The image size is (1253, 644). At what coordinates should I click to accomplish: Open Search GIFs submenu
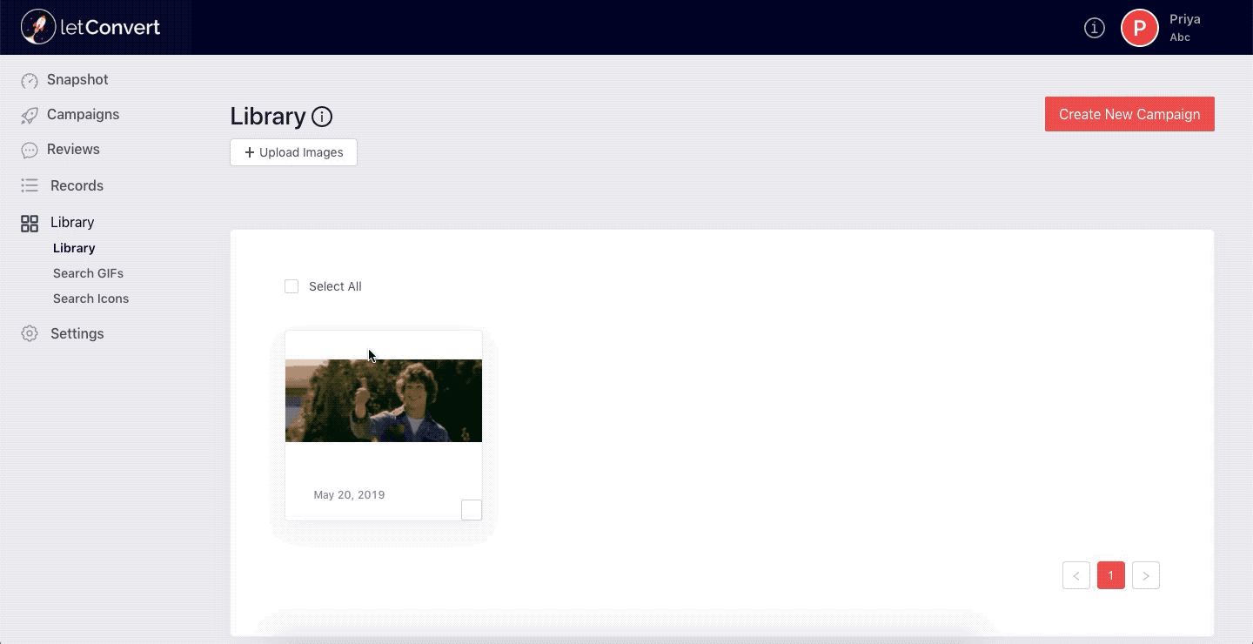88,273
